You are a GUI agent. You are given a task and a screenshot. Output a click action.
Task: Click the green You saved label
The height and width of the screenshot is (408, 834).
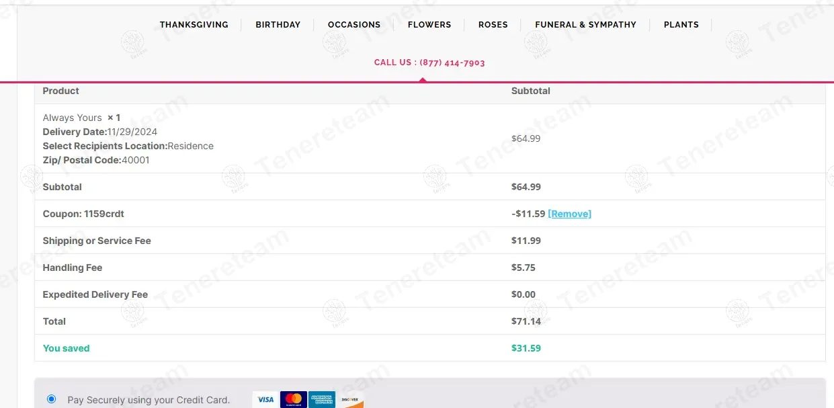(x=66, y=348)
